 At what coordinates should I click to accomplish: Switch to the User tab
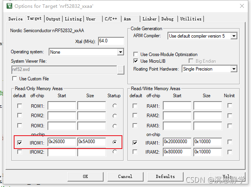pyautogui.click(x=93, y=19)
